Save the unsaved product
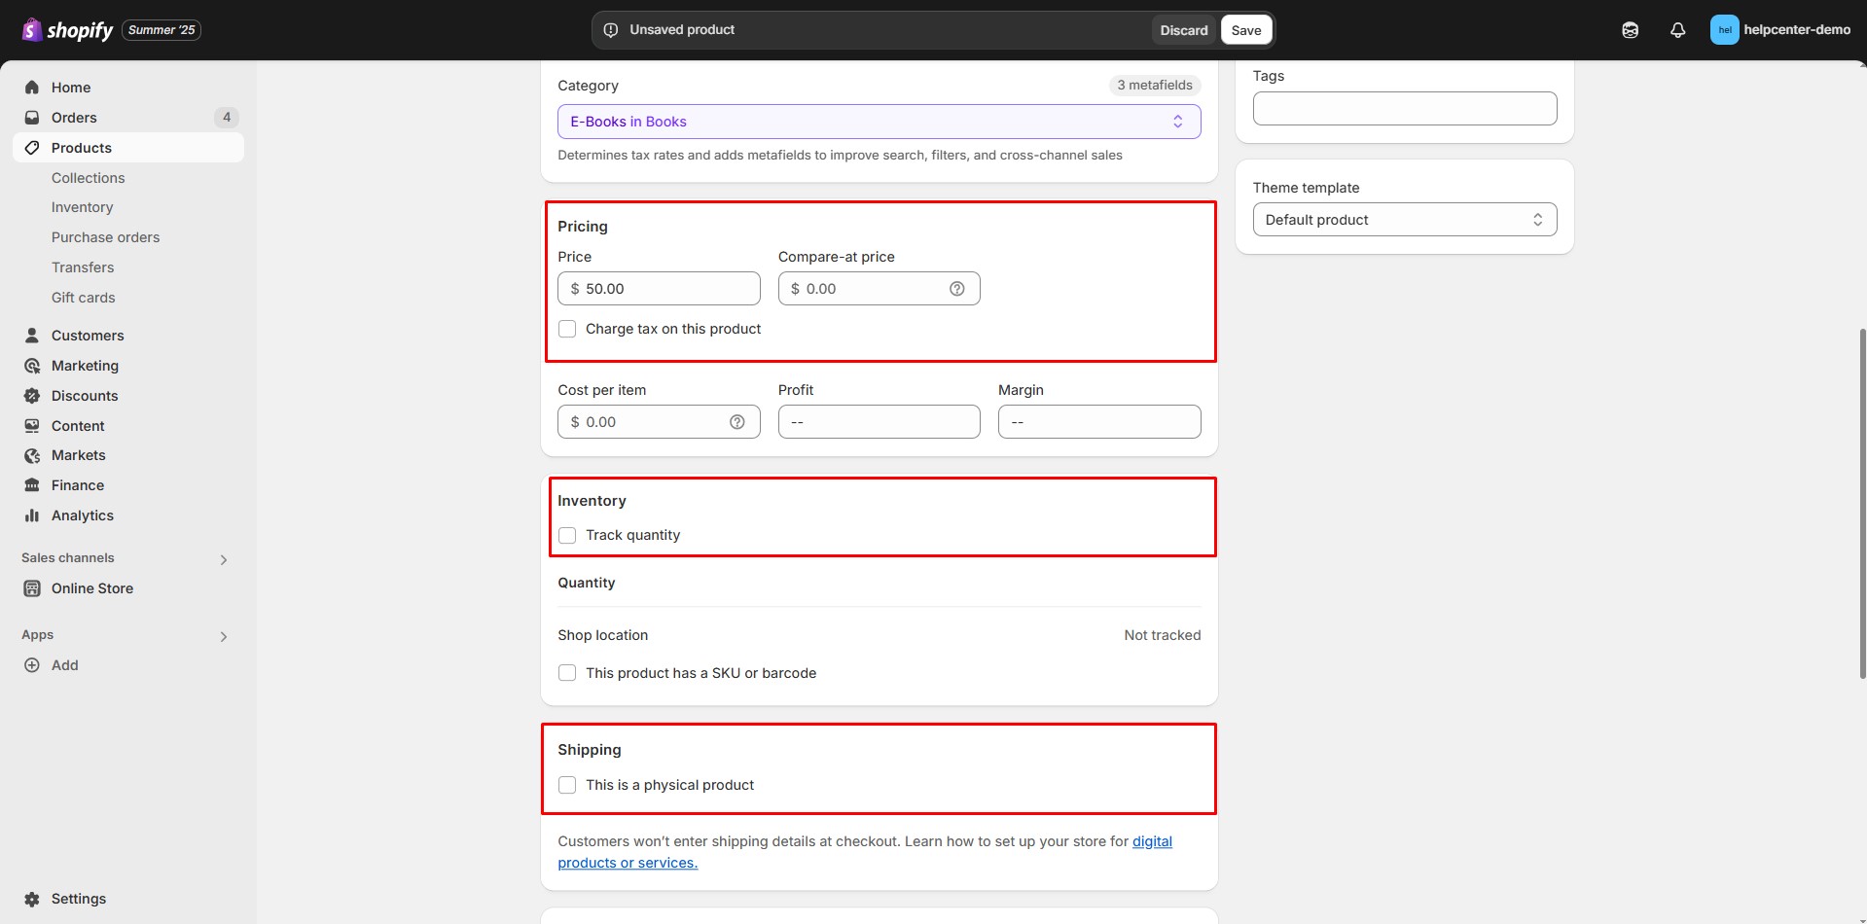 [1245, 30]
